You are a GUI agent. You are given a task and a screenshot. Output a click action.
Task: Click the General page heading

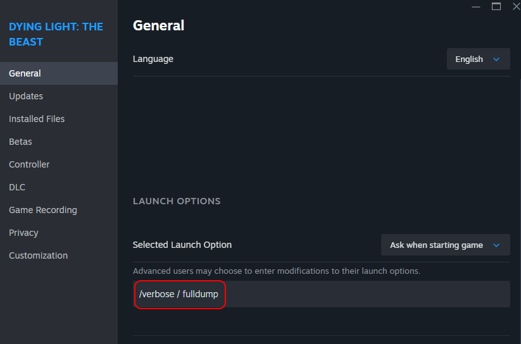tap(158, 25)
